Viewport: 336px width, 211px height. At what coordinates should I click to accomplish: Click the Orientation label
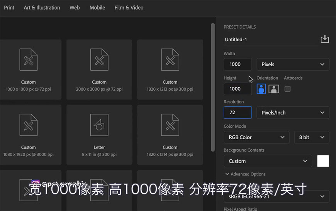point(267,78)
